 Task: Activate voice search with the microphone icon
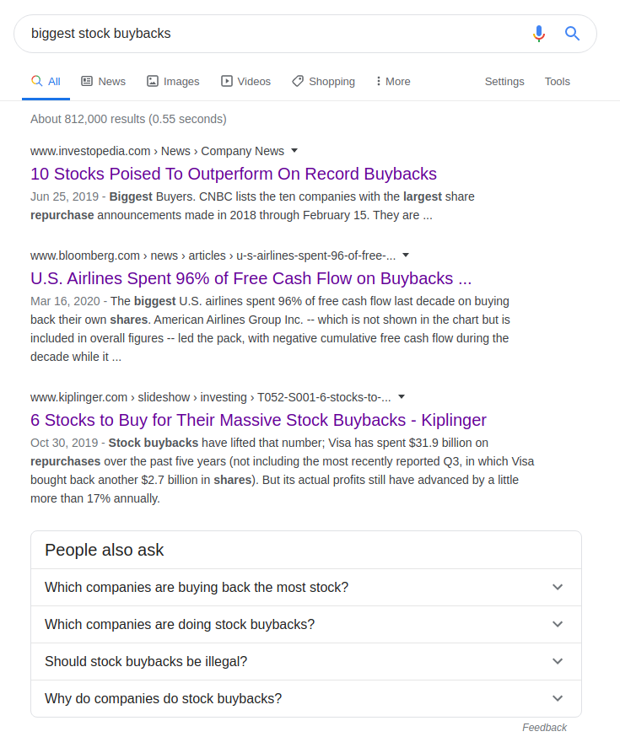[x=539, y=34]
